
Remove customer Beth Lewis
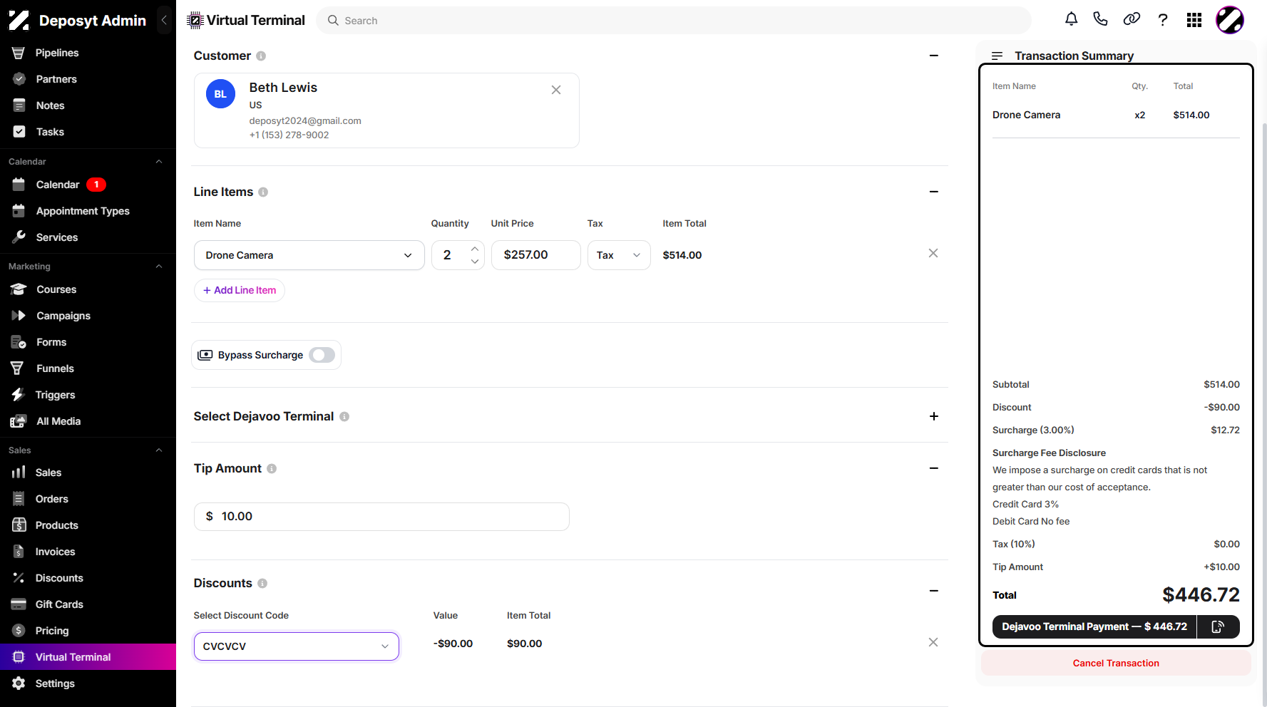[556, 90]
